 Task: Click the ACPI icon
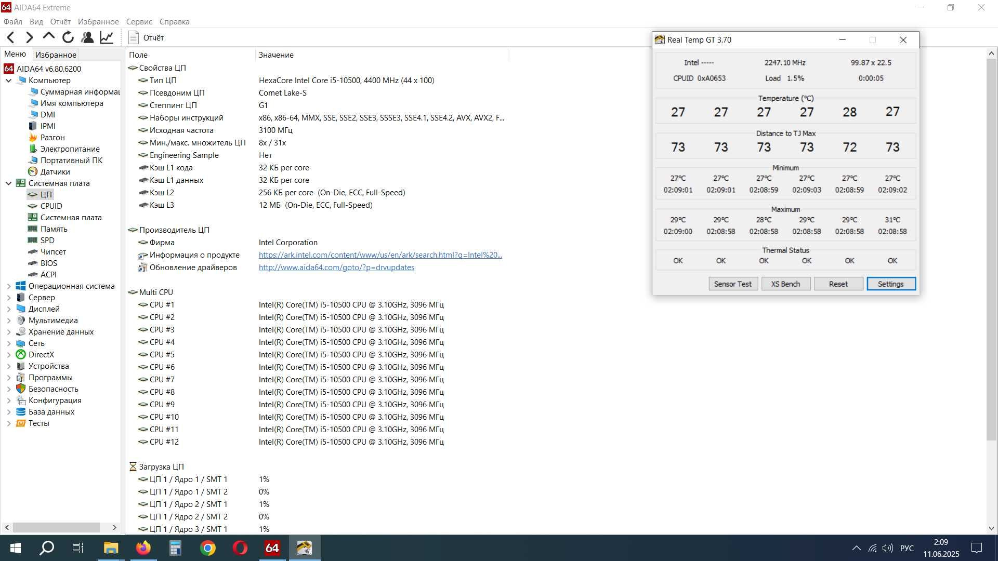[33, 275]
